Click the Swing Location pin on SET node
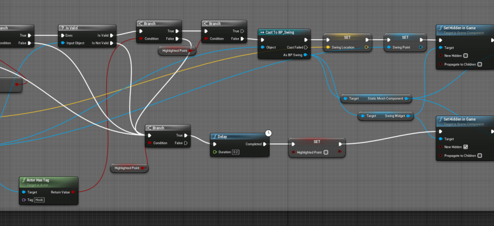Screen dimensions: 494x226 [x=328, y=47]
